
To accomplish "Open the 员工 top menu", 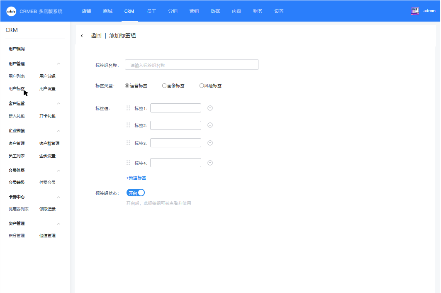I will point(151,11).
